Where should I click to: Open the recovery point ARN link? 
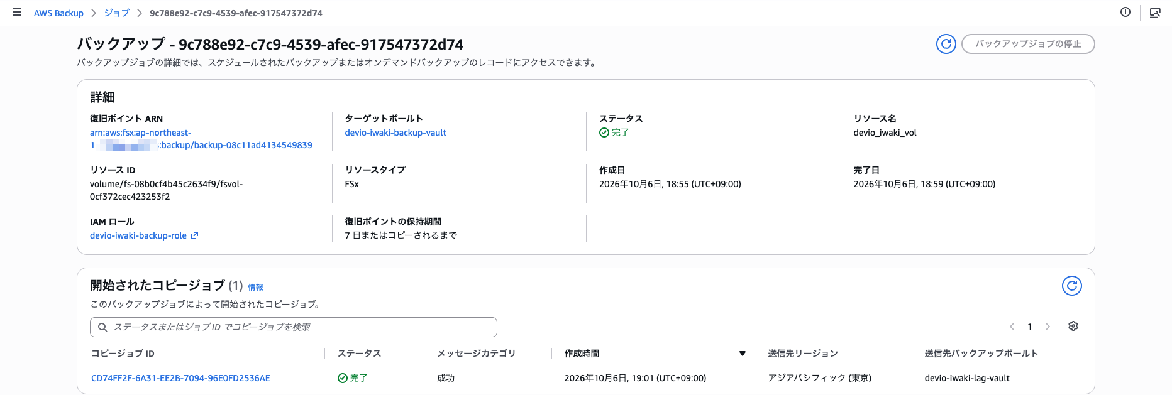(201, 139)
